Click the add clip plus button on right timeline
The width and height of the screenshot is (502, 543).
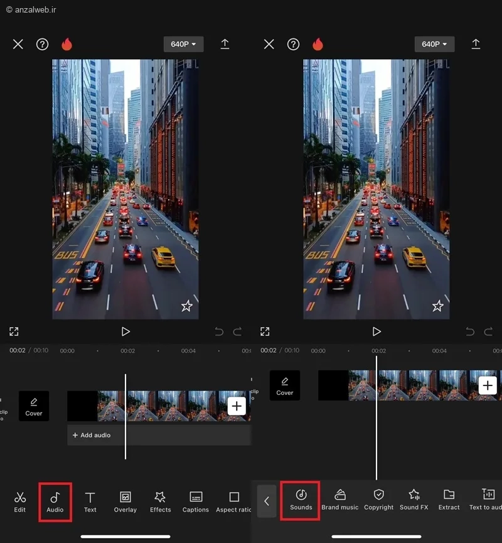point(488,385)
